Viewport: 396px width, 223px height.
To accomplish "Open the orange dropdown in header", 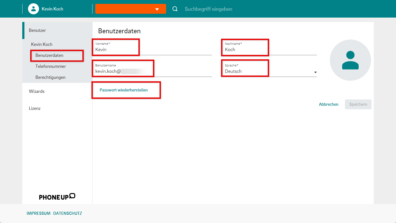I will [131, 9].
